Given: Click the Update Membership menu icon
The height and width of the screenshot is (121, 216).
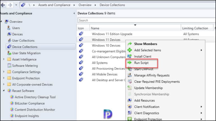Looking at the screenshot, I should pos(130,88).
